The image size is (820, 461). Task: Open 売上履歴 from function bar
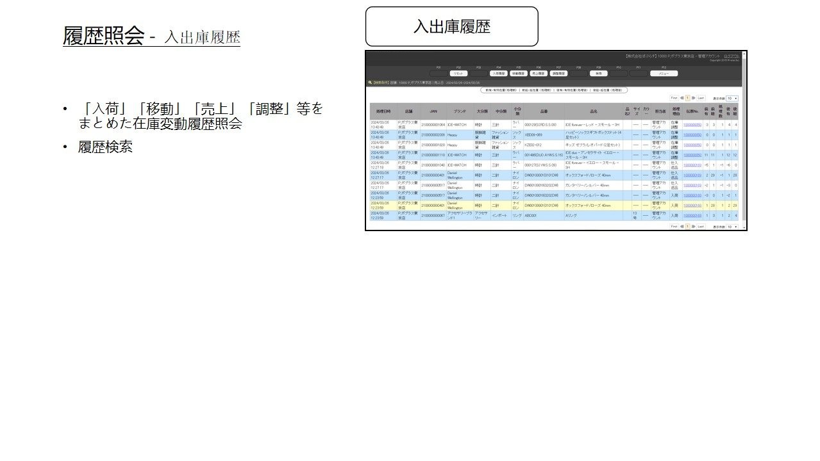(x=539, y=73)
